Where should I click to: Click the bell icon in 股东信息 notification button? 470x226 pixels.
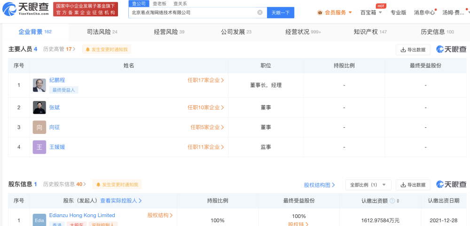tap(98, 185)
